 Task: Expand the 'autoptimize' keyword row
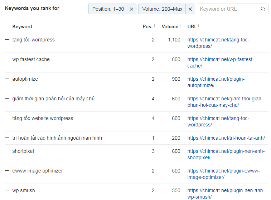click(7, 79)
